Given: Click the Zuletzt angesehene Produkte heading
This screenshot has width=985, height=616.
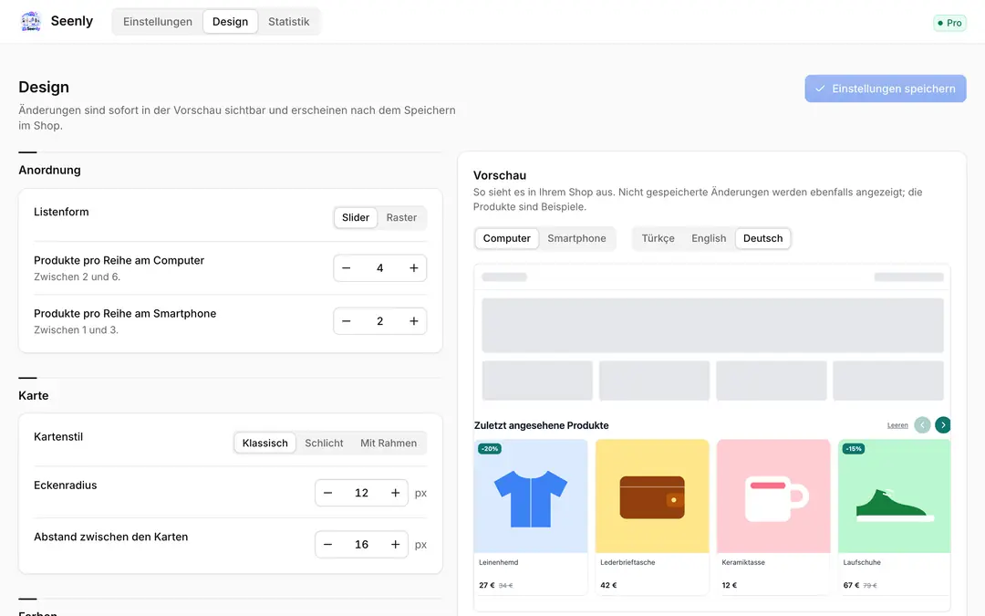Looking at the screenshot, I should (542, 425).
